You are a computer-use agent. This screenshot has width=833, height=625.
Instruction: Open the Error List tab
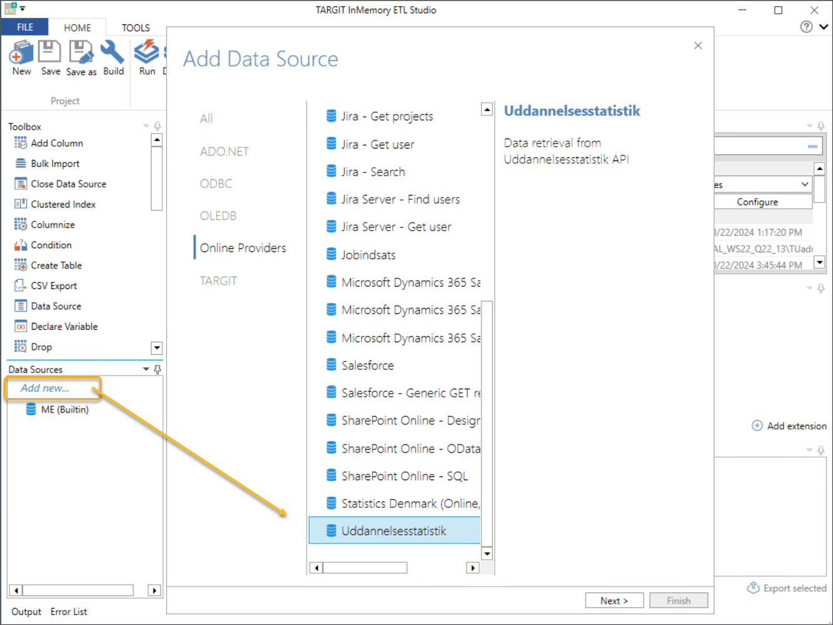[x=69, y=612]
